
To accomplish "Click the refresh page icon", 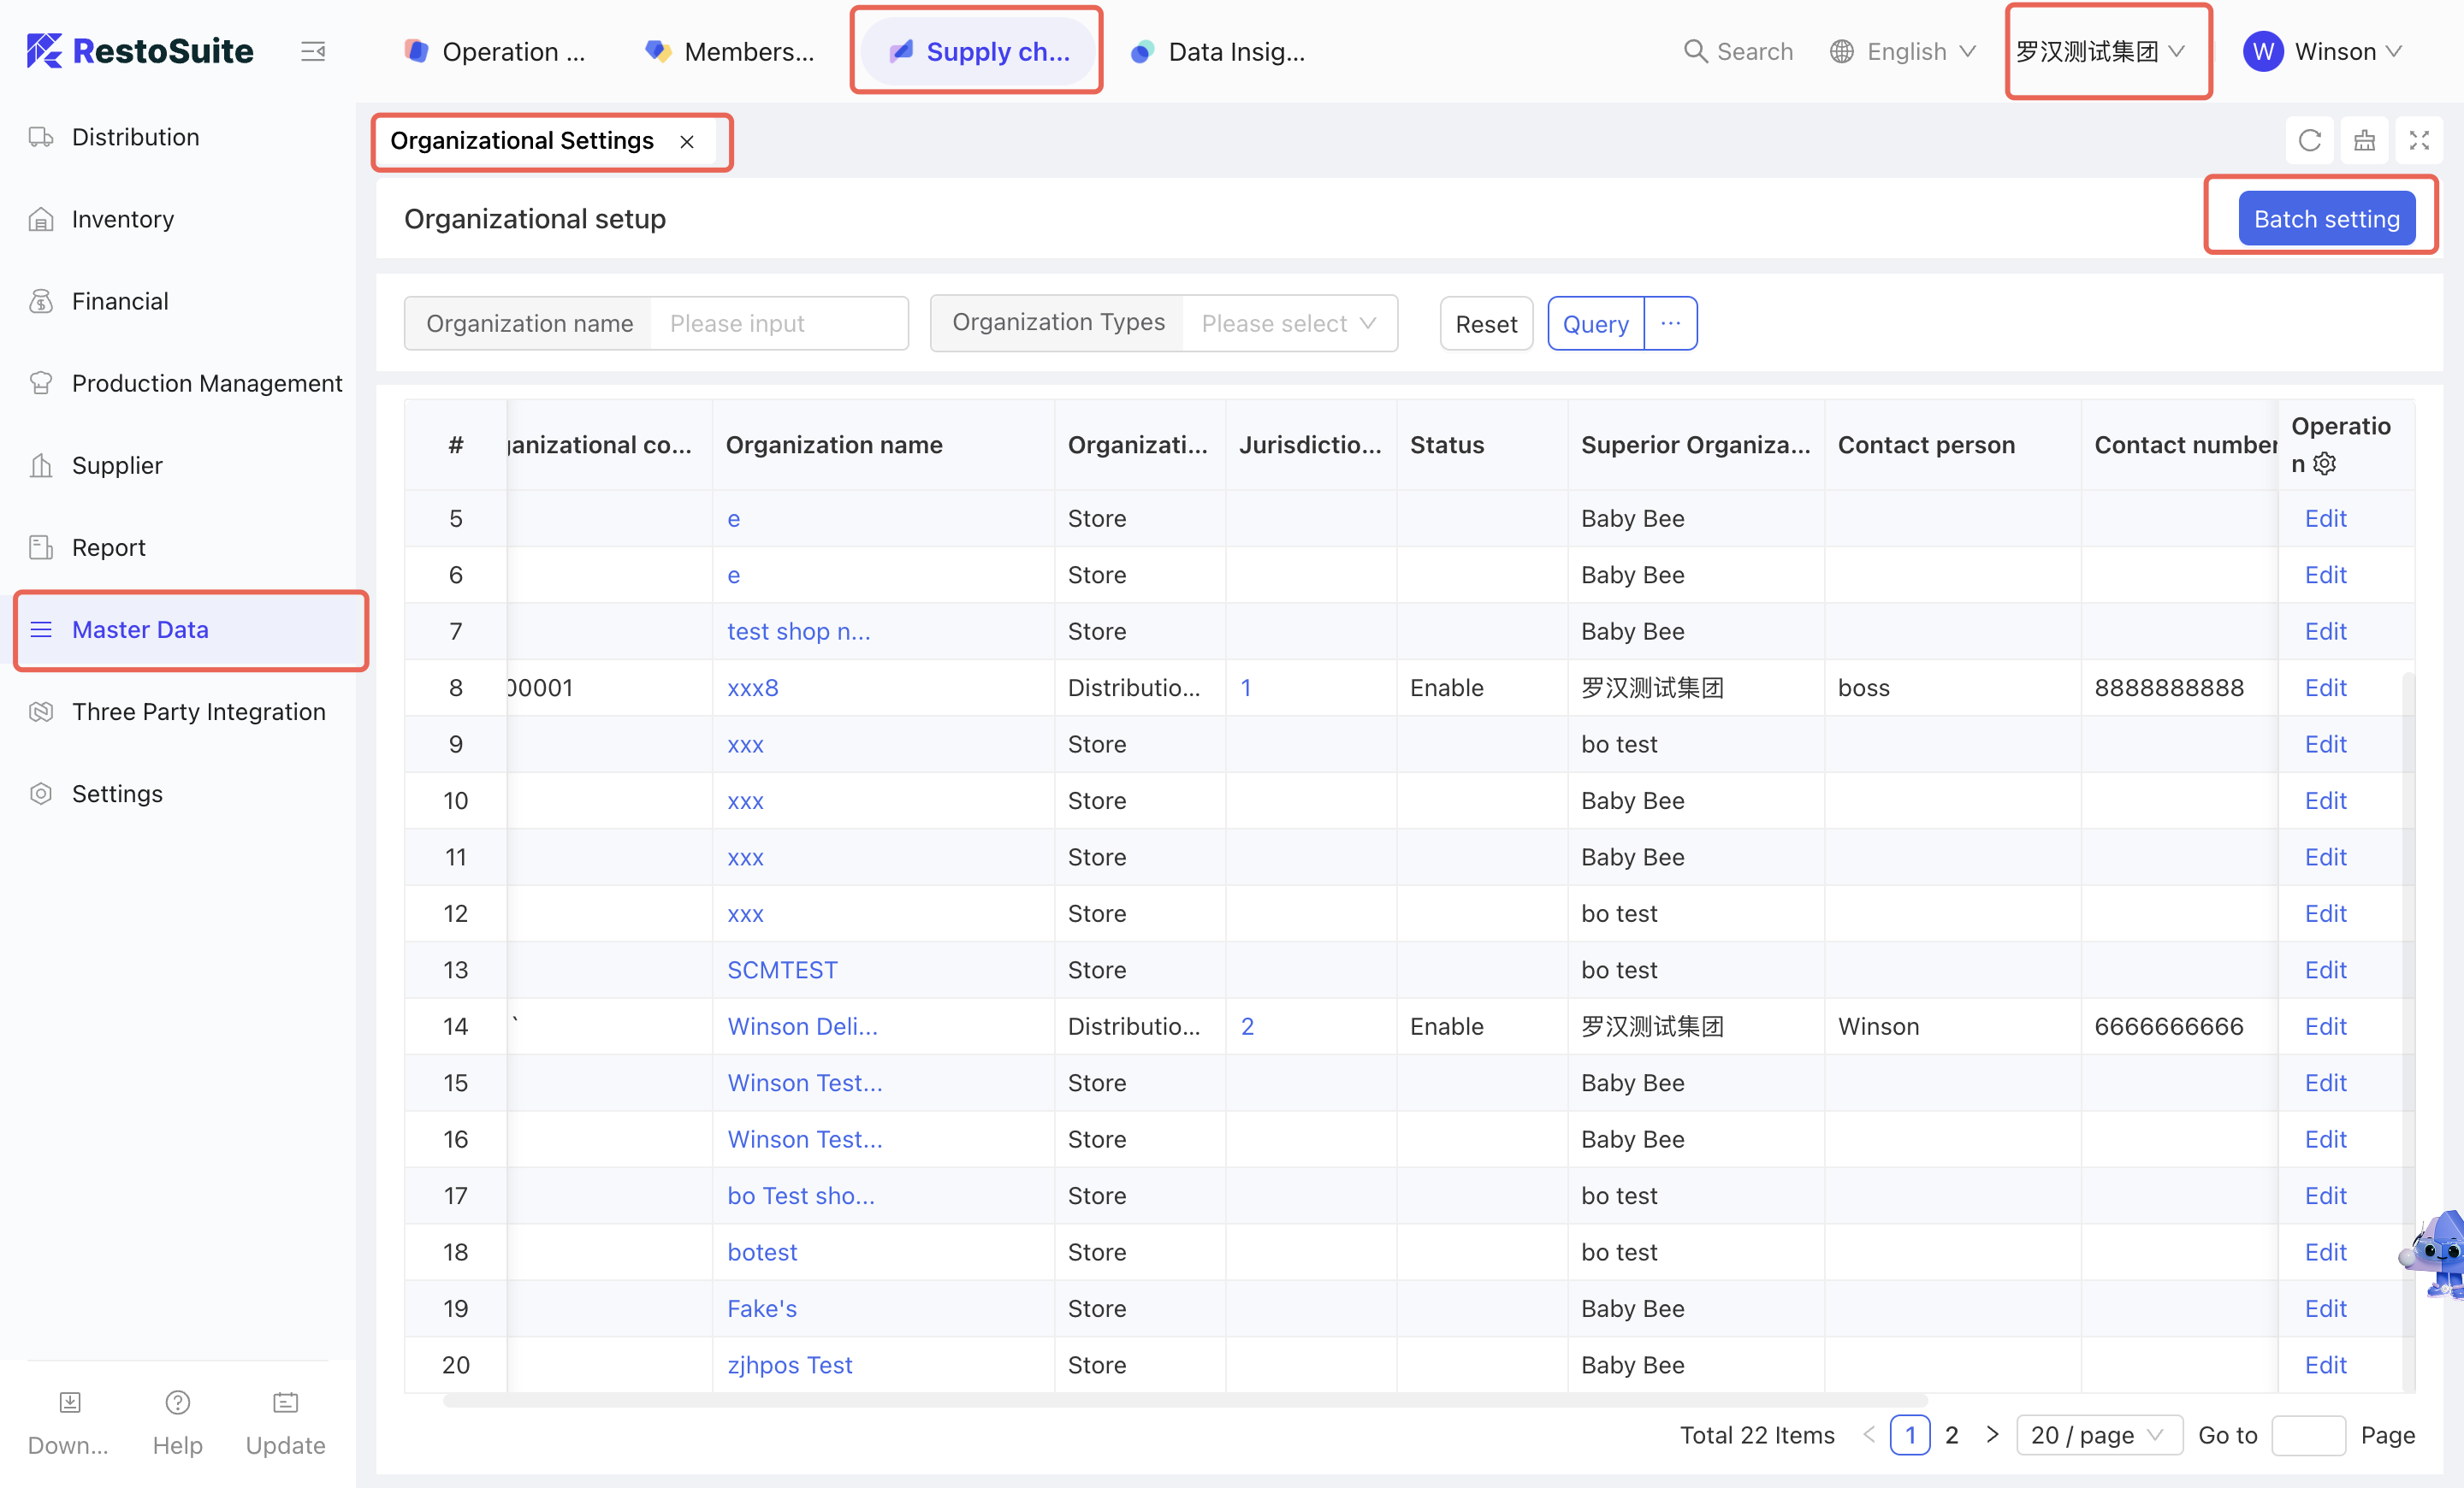I will [x=2309, y=141].
